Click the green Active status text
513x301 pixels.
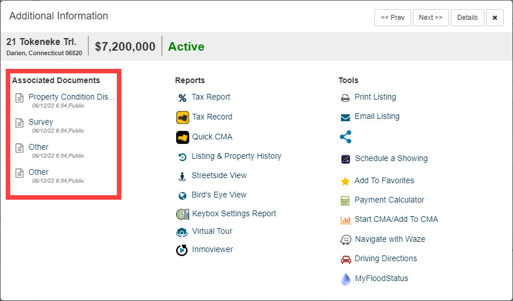(186, 47)
